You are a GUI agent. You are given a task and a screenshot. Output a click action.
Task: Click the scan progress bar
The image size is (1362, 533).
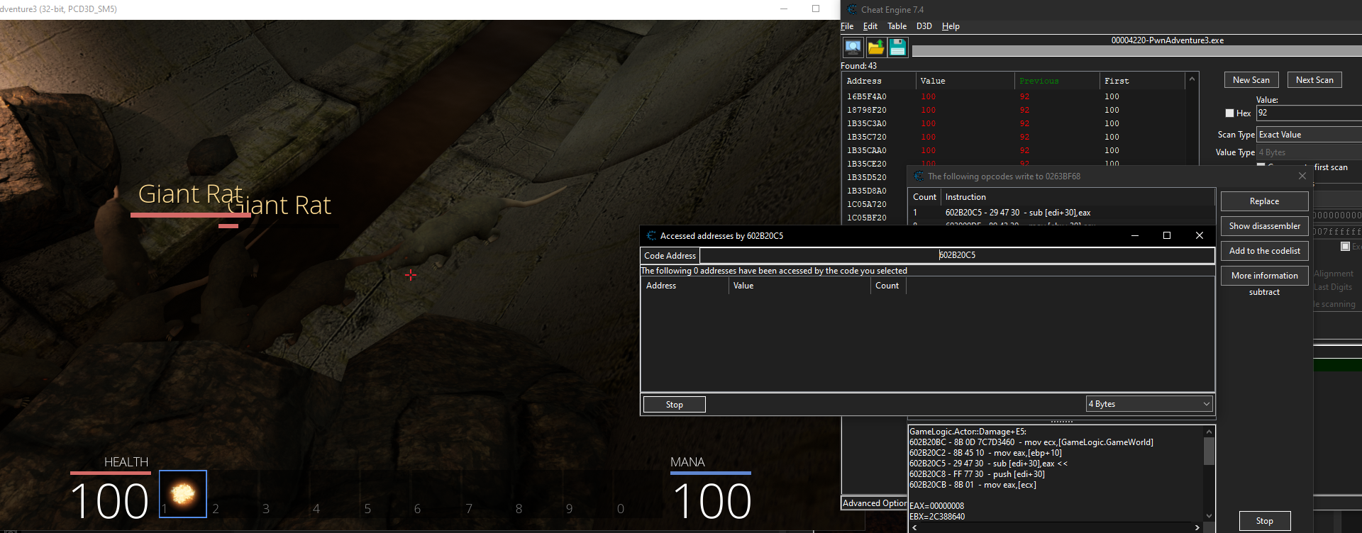(x=1136, y=51)
